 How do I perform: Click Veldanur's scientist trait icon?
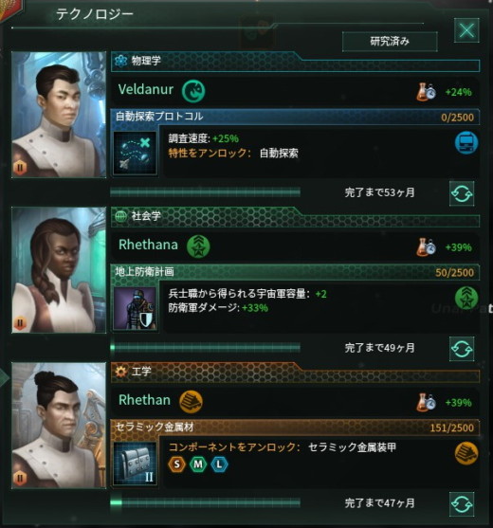(193, 91)
